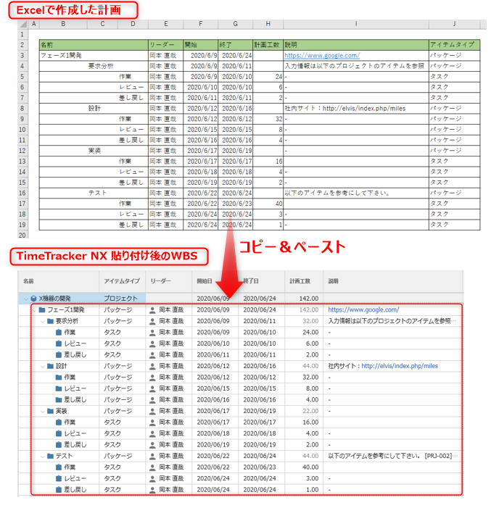The width and height of the screenshot is (499, 508).
Task: Click the folder icon of フェーズ1開発 row
Action: [42, 309]
